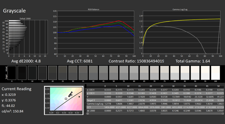Select the 90 level grayscale swatch
This screenshot has width=225, height=124.
[x=195, y=73]
